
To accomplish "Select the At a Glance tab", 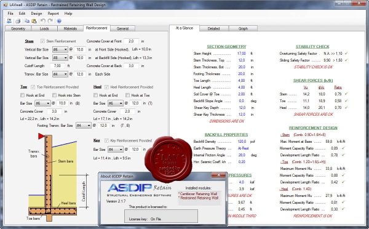I will [184, 28].
